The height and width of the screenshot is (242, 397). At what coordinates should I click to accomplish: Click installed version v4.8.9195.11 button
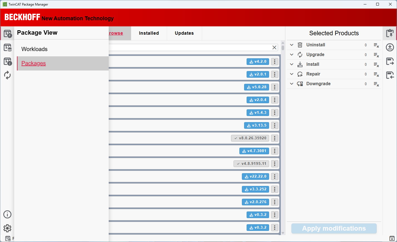[x=251, y=164]
